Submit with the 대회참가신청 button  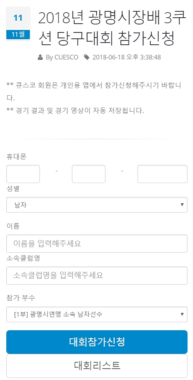pos(97,342)
